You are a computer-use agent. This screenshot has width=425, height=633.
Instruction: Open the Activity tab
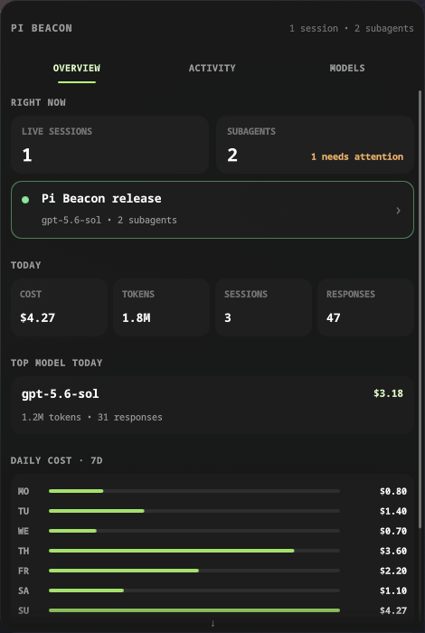212,68
